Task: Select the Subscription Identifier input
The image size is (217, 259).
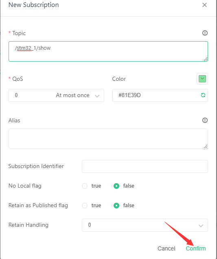Action: point(145,166)
